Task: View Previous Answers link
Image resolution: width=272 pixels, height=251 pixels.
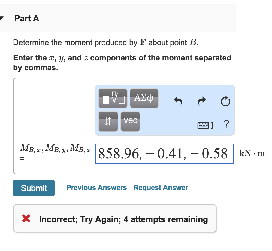Action: (x=96, y=188)
